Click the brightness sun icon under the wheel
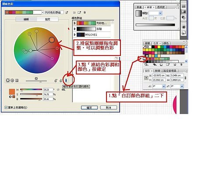The height and width of the screenshot is (175, 219). click(x=36, y=78)
